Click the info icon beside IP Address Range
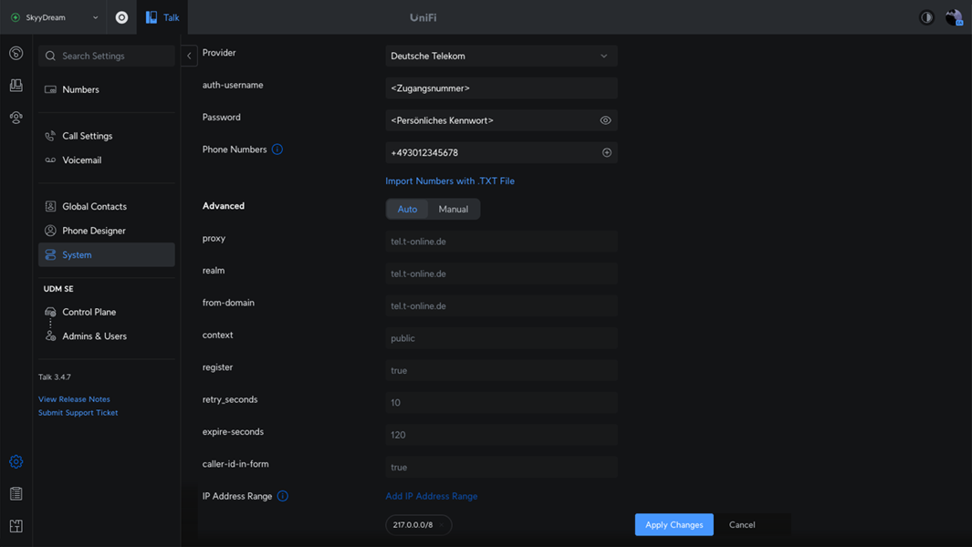The image size is (972, 547). coord(283,496)
